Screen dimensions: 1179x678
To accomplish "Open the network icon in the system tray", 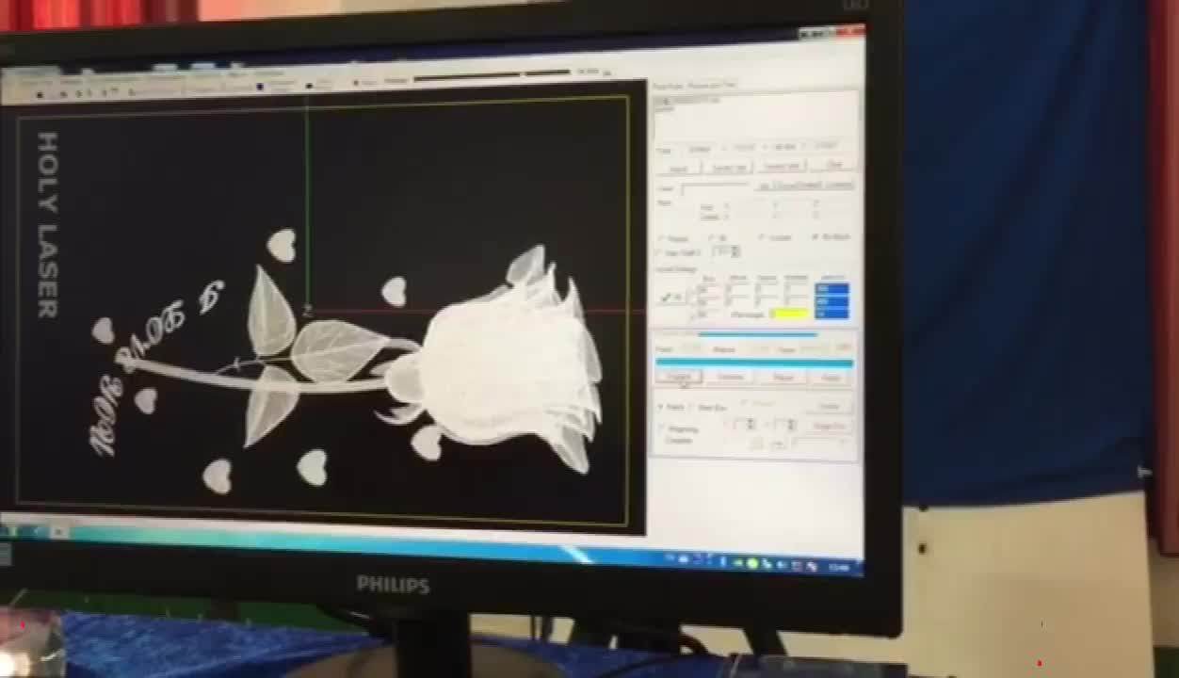I will [796, 564].
